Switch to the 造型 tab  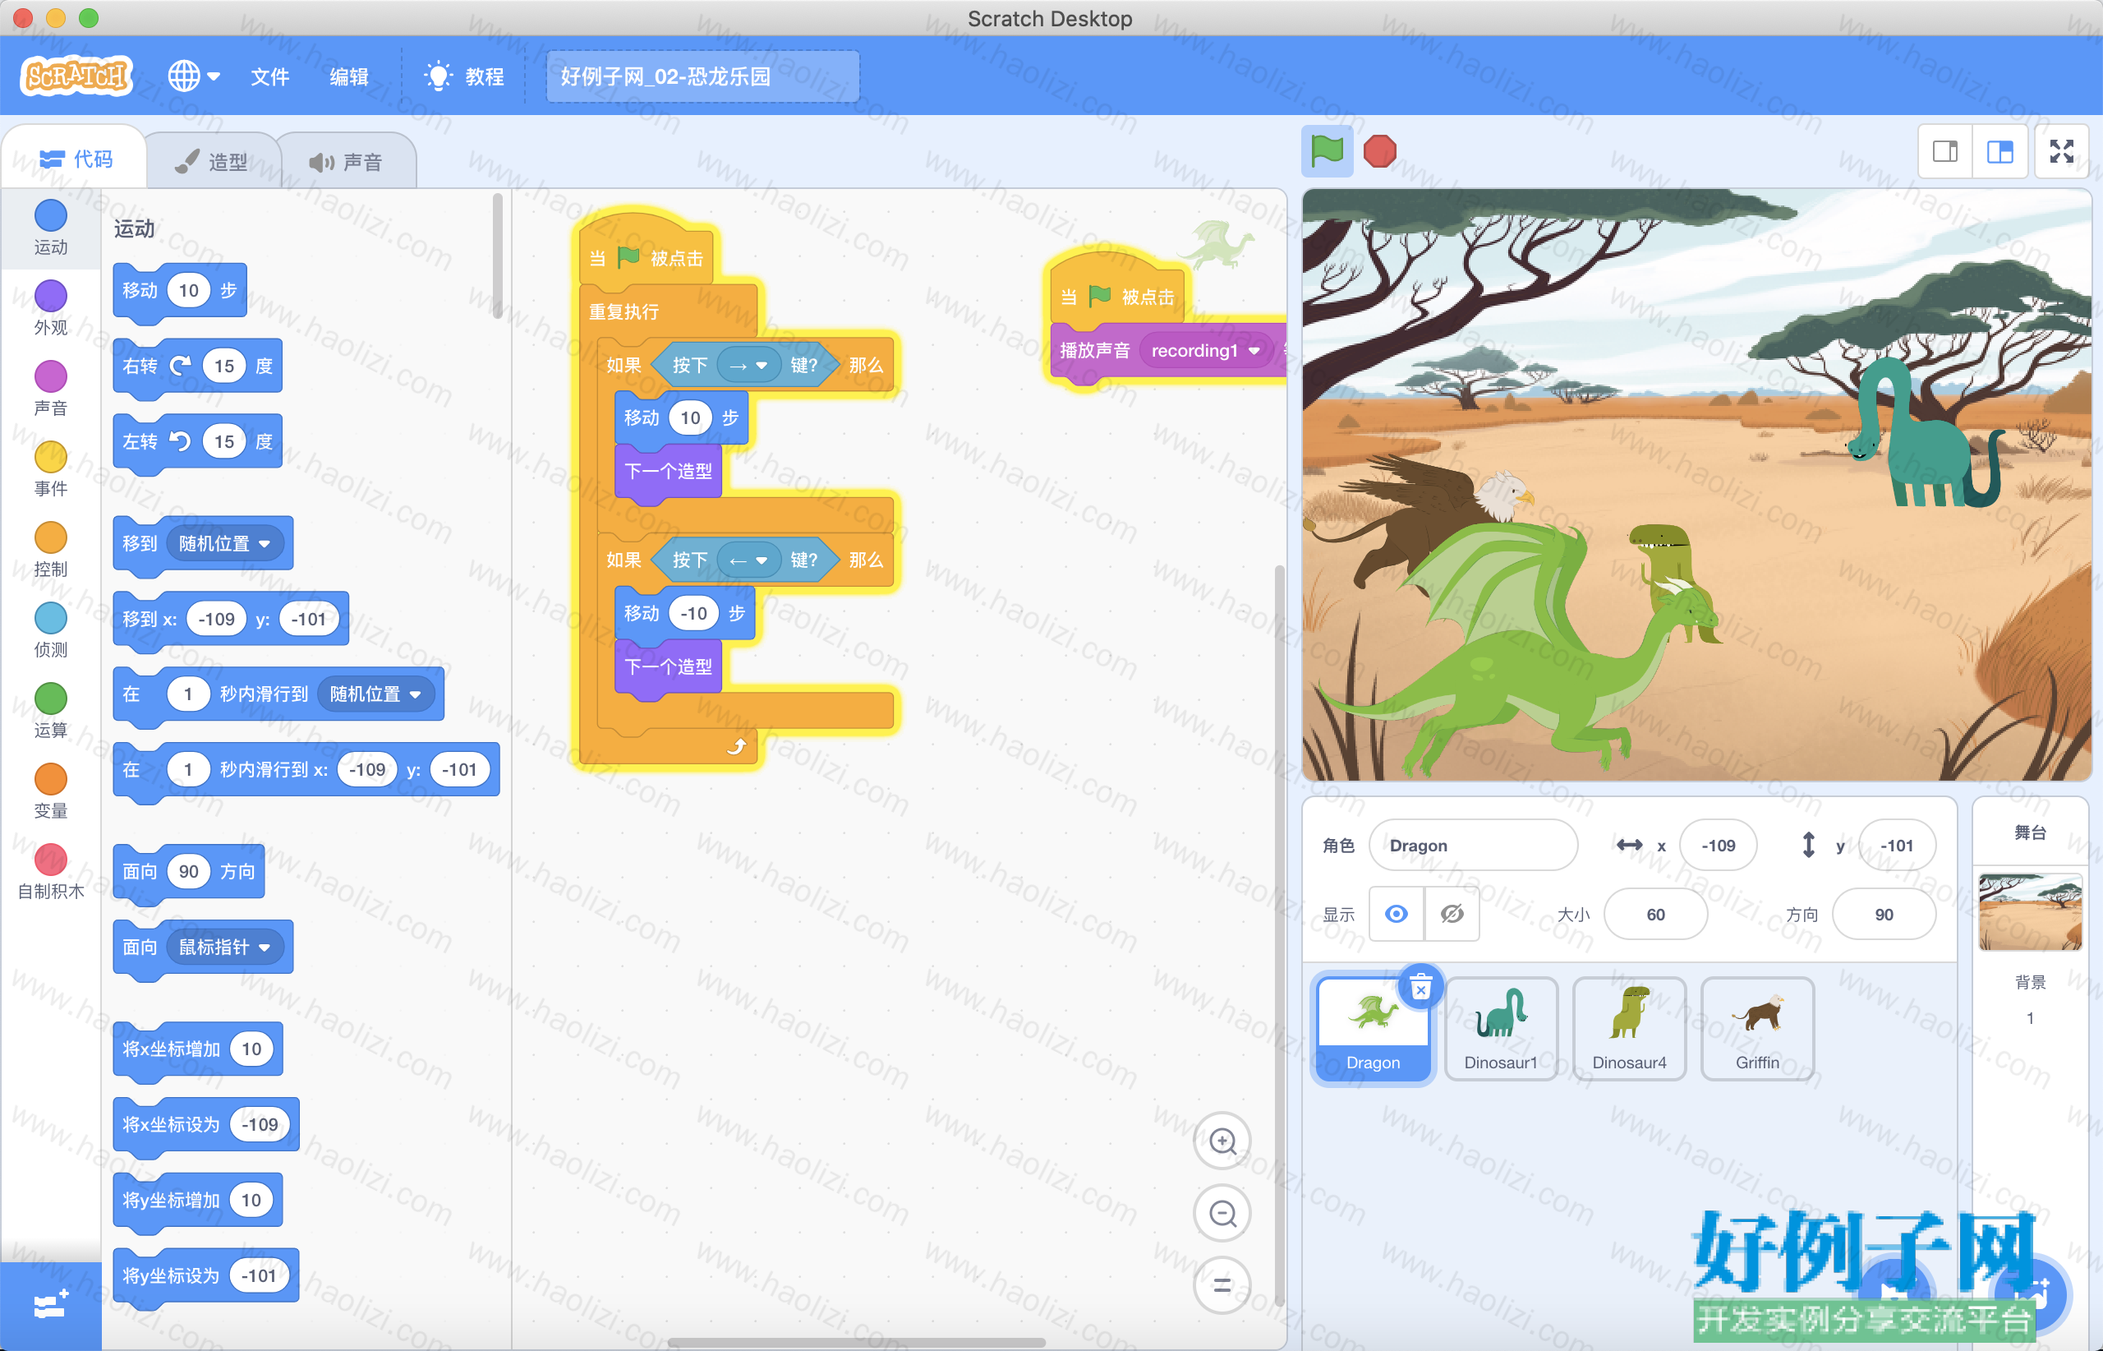pos(211,161)
